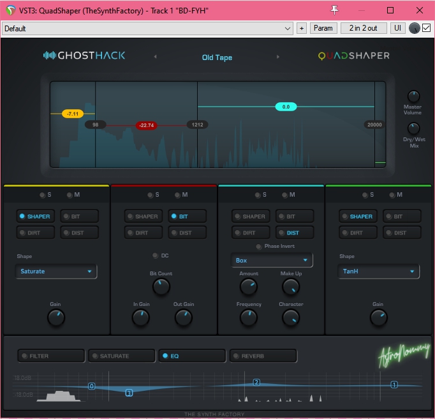Click the previous preset arrow
Screen dimensions: 435x419
pyautogui.click(x=155, y=57)
